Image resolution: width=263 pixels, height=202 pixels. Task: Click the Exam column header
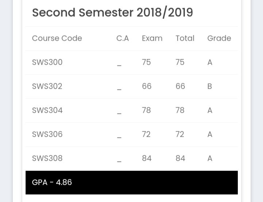(x=152, y=38)
